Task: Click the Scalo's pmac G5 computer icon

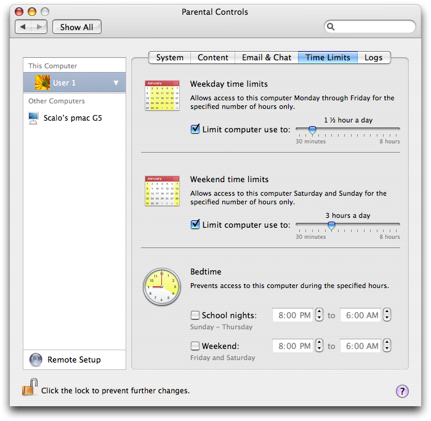Action: pyautogui.click(x=33, y=118)
